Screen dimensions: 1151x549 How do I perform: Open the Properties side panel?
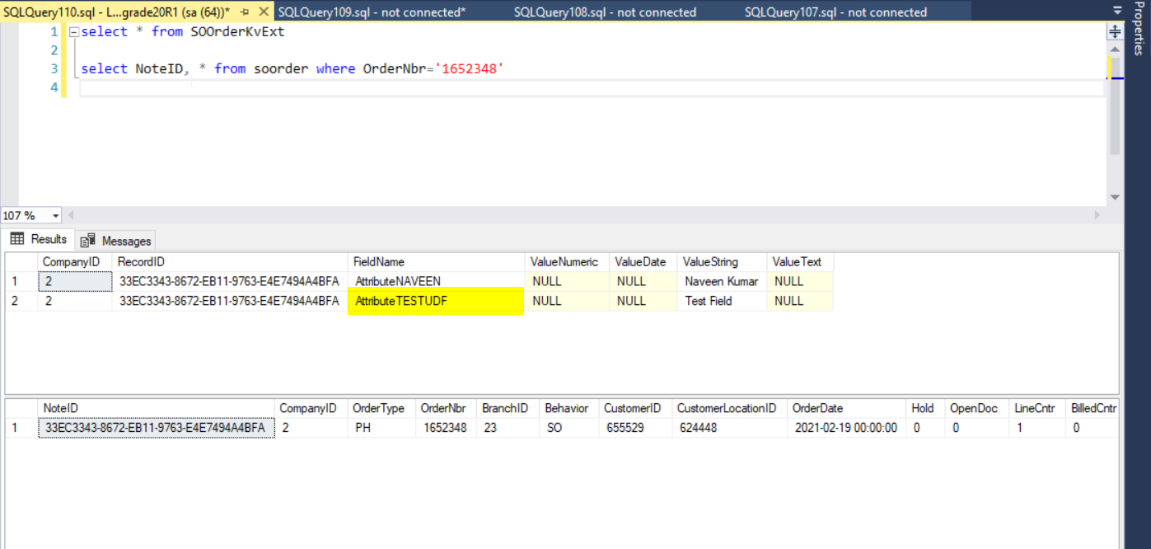[x=1139, y=29]
